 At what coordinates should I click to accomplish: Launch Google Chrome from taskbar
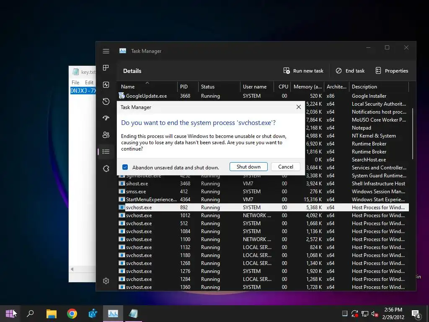72,314
